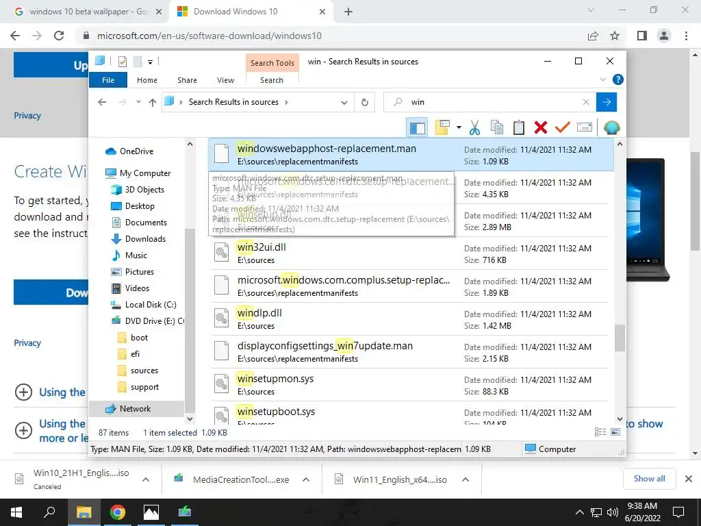Open Chrome side panel icon

coord(642,36)
